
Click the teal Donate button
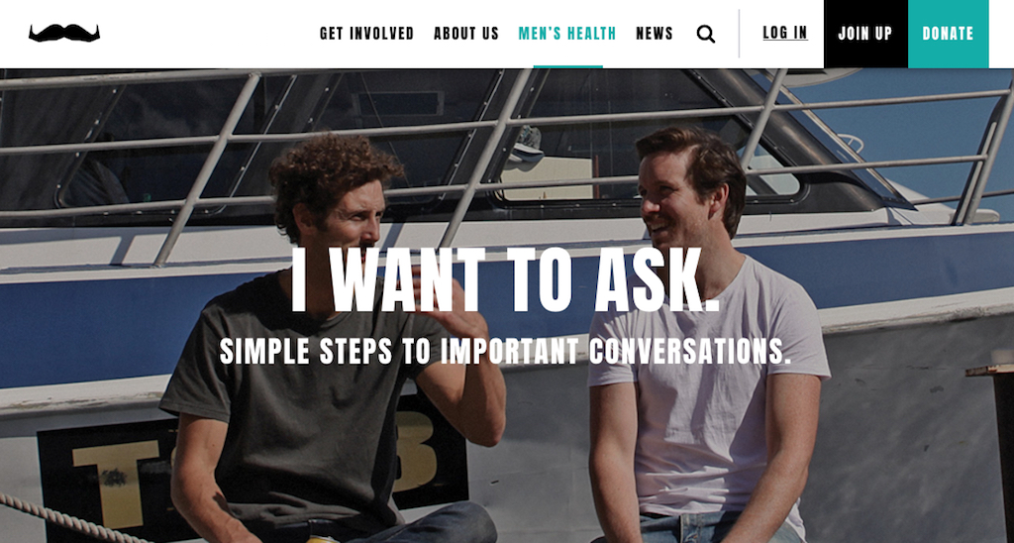948,34
